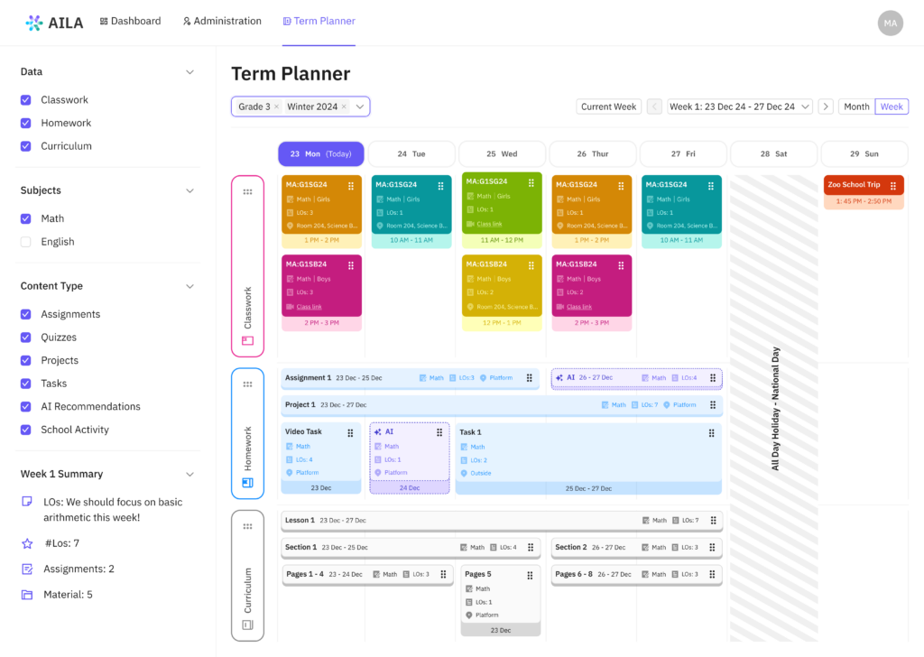Click the AI sparkle icon on the 24 Dec AI card

[378, 431]
